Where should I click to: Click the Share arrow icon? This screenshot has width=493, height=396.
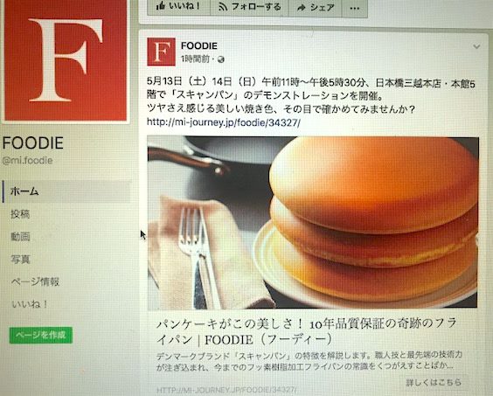[x=302, y=8]
